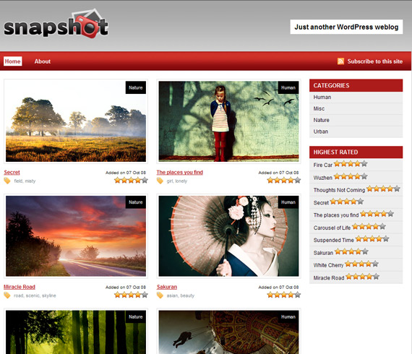Open Secret in Highest Rated list
Image resolution: width=412 pixels, height=354 pixels.
click(x=321, y=203)
